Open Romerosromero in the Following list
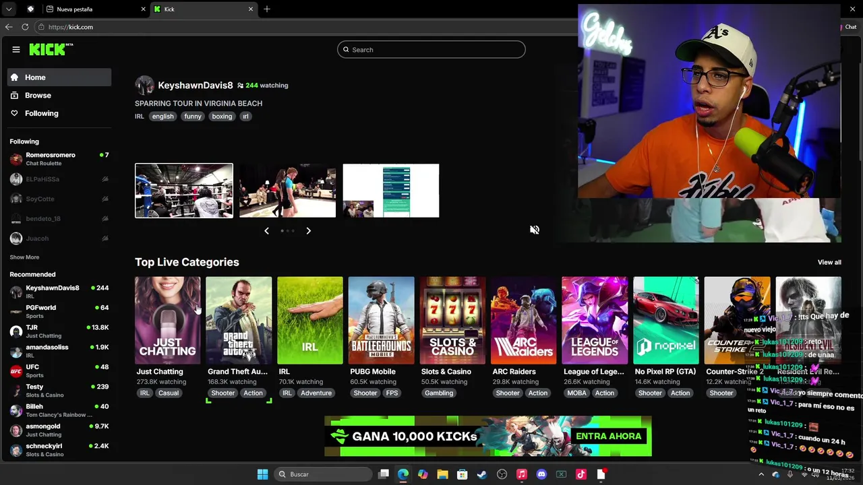Screen dimensions: 863x485 [59, 159]
